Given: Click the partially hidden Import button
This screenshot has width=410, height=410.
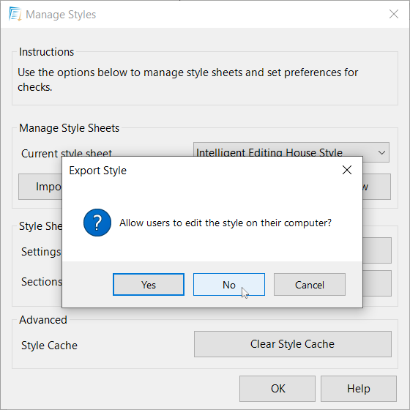Looking at the screenshot, I should pos(40,187).
